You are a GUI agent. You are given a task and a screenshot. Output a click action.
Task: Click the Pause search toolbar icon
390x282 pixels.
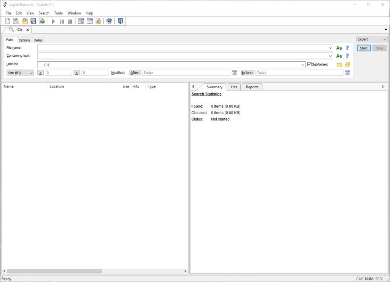point(62,22)
